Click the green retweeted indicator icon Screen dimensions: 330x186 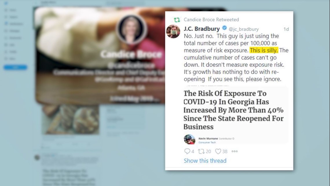pos(177,20)
